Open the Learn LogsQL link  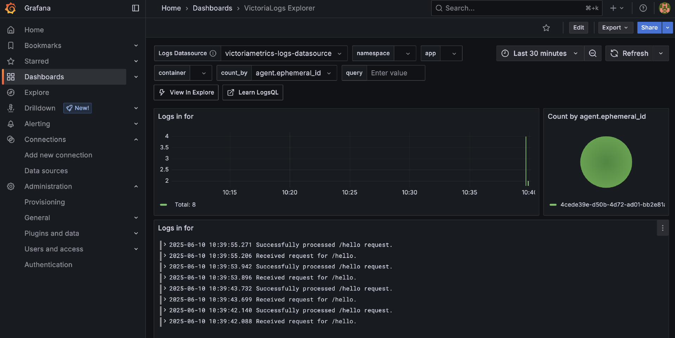(252, 92)
